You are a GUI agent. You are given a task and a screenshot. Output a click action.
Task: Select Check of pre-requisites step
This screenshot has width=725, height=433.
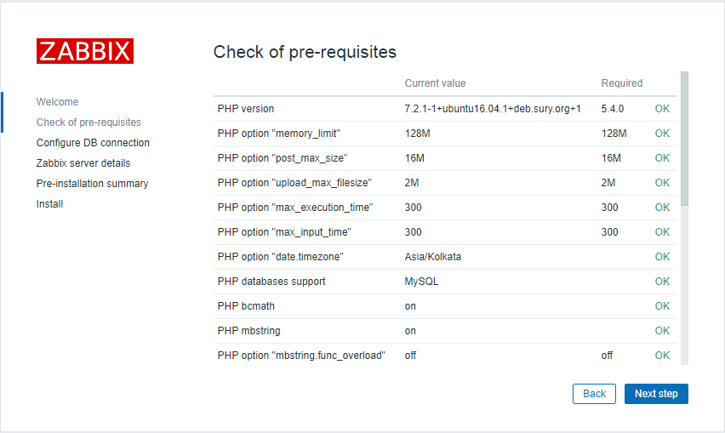88,122
